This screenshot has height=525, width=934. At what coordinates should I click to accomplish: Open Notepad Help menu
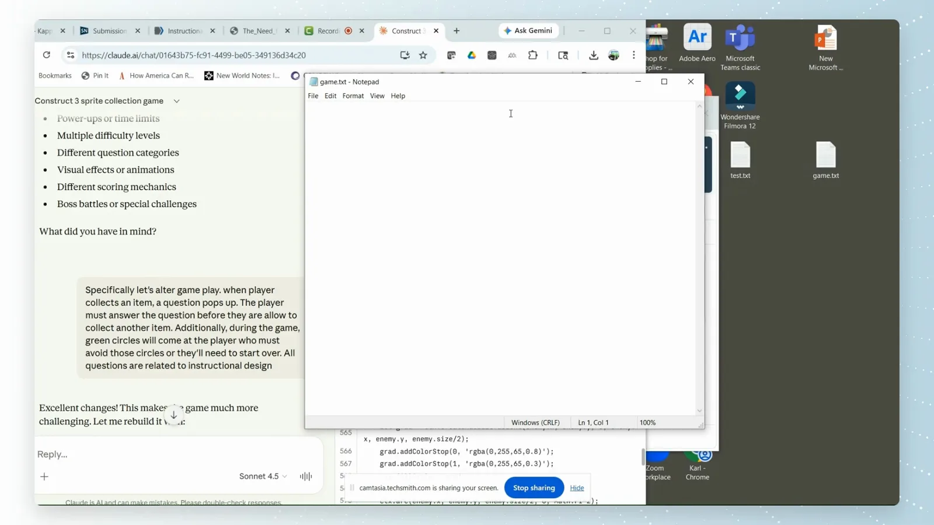pyautogui.click(x=398, y=96)
